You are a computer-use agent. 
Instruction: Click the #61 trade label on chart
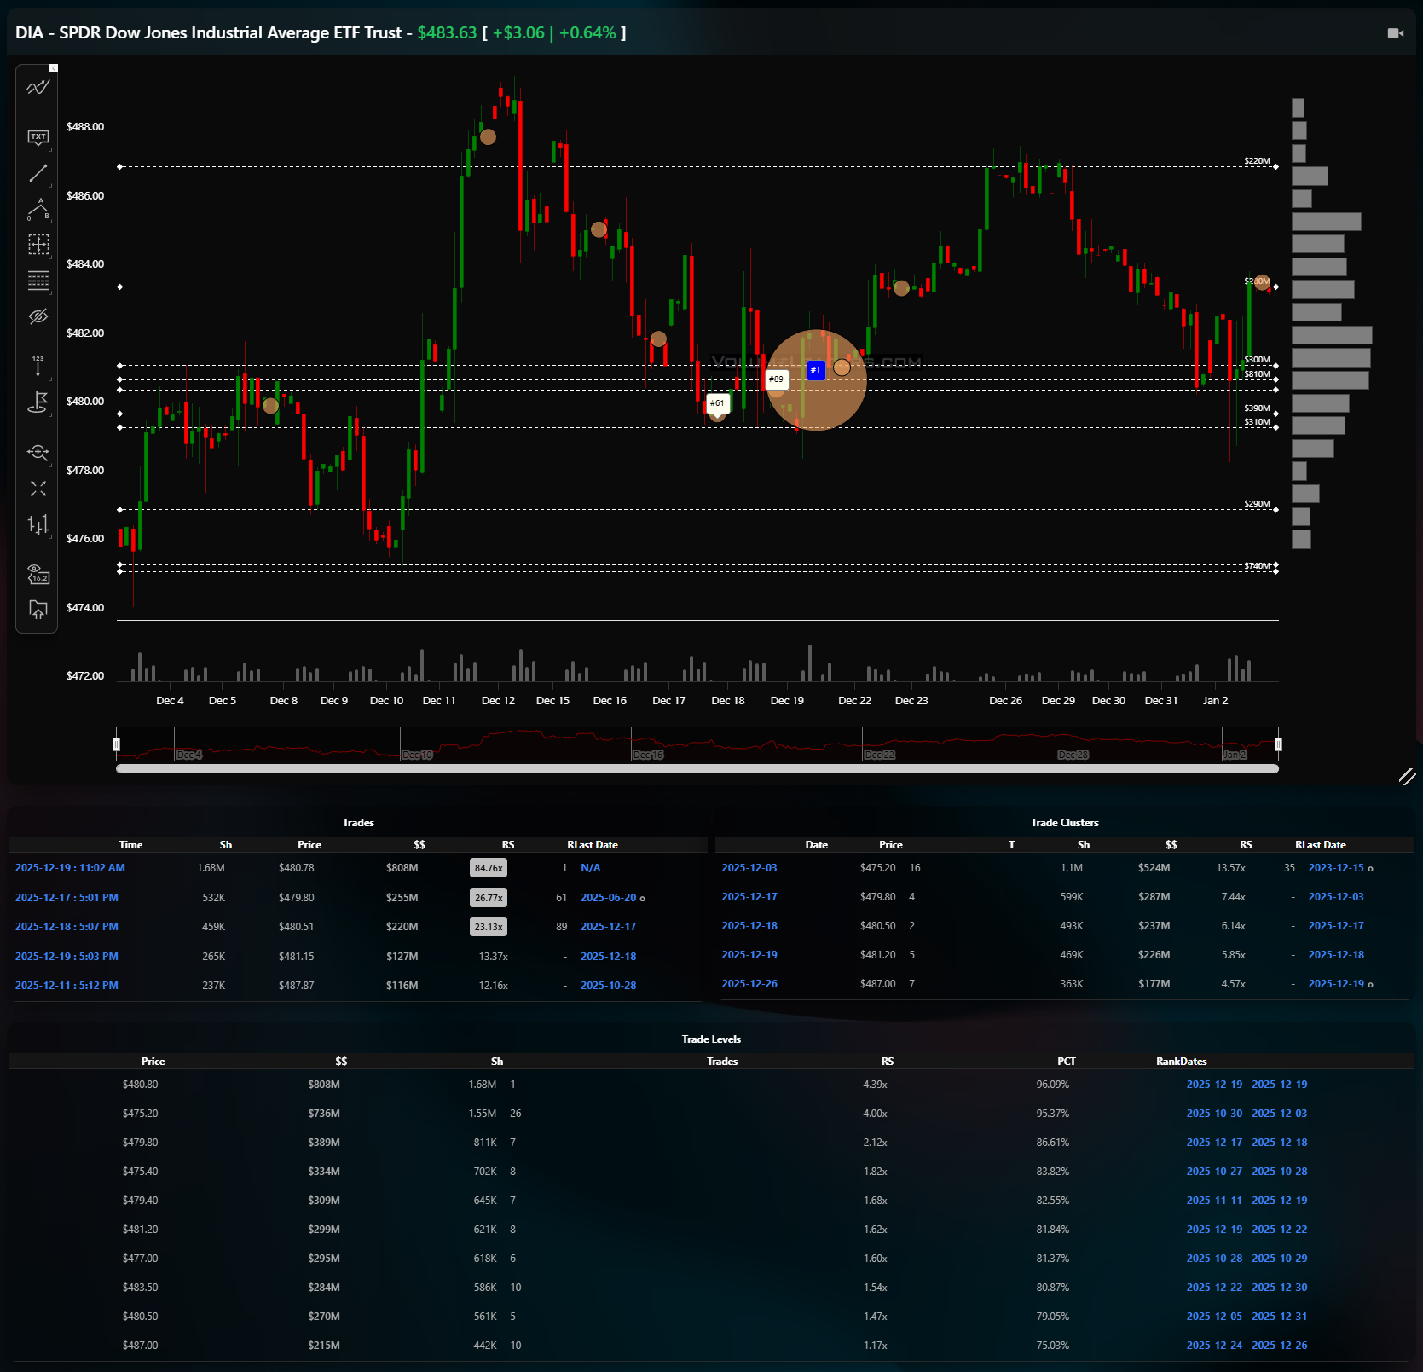pyautogui.click(x=718, y=403)
